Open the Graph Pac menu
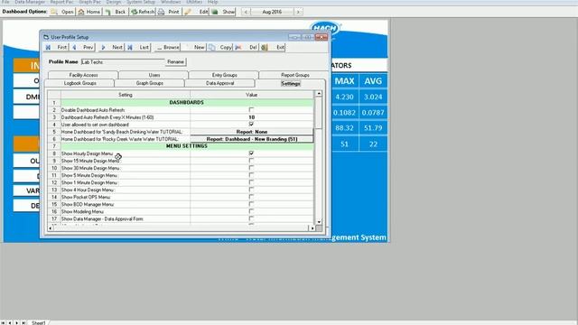Image resolution: width=578 pixels, height=325 pixels. point(90,2)
